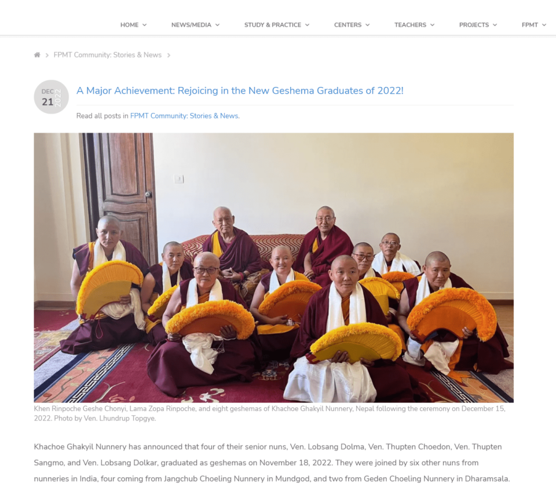Expand the NEWS/MEDIA dropdown arrow
This screenshot has height=490, width=556.
tap(217, 25)
